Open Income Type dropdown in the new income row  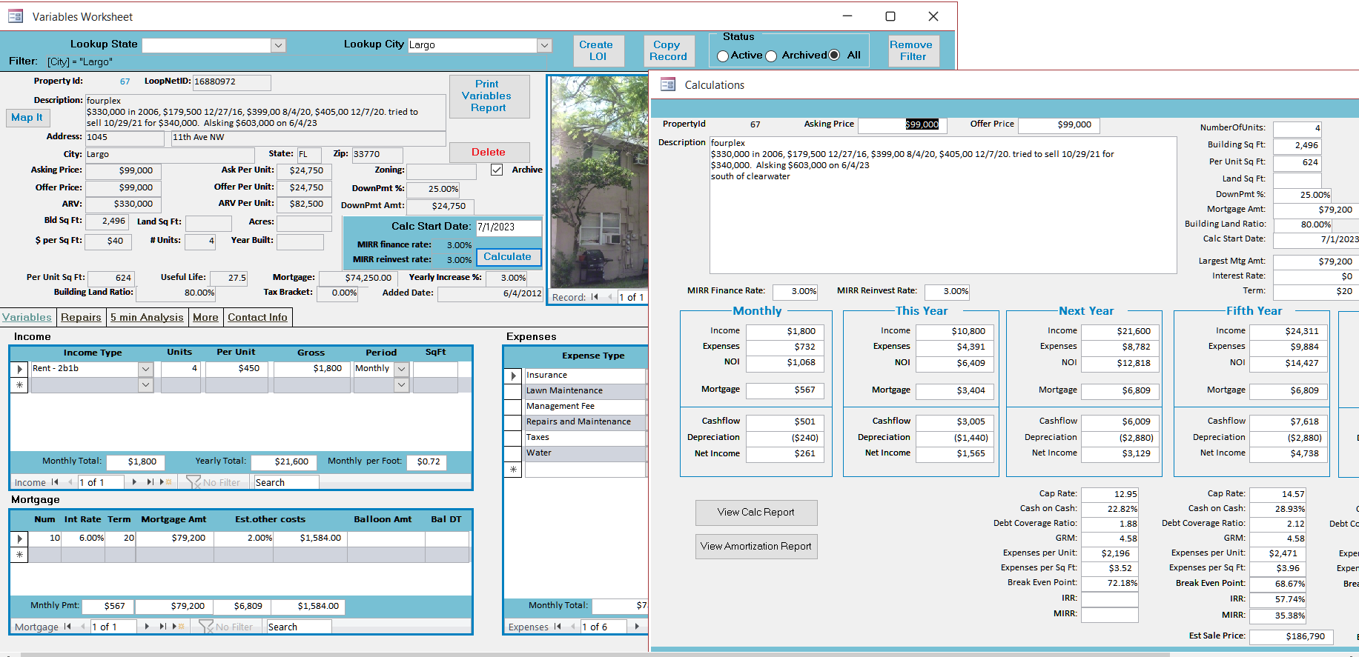(x=145, y=385)
